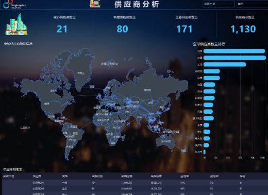
Task: Click the airplane icon near Japan
Action: pyautogui.click(x=160, y=113)
